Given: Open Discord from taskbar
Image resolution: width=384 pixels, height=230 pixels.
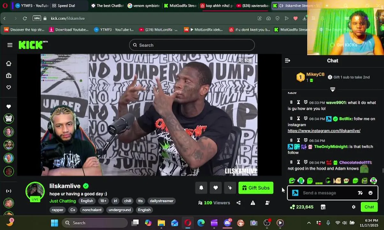Looking at the screenshot, I should (x=227, y=223).
